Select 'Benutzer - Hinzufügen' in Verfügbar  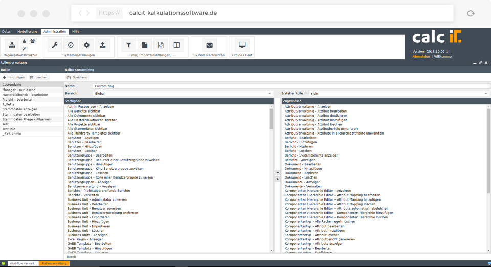pos(84,146)
